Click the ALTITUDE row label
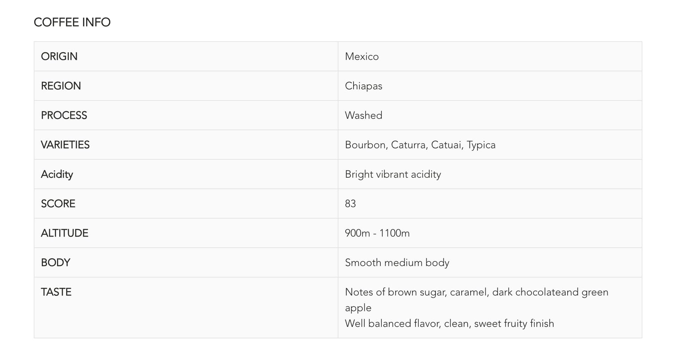Screen dimensions: 686x356 click(65, 233)
